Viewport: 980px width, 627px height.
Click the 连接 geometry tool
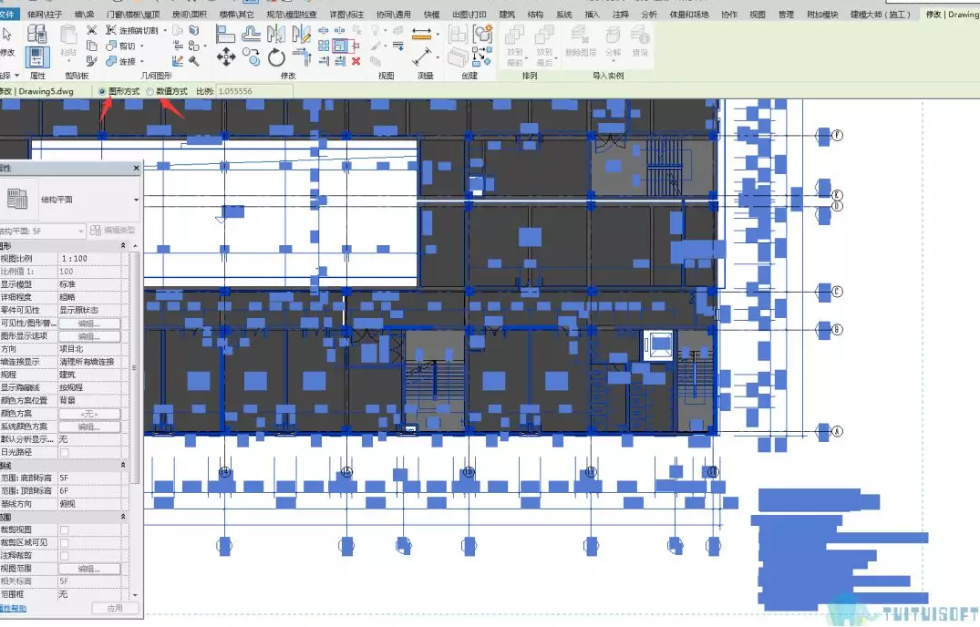pyautogui.click(x=121, y=61)
